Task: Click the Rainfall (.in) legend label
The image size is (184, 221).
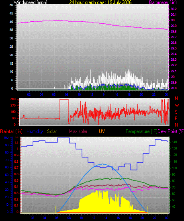Action: (x=11, y=131)
